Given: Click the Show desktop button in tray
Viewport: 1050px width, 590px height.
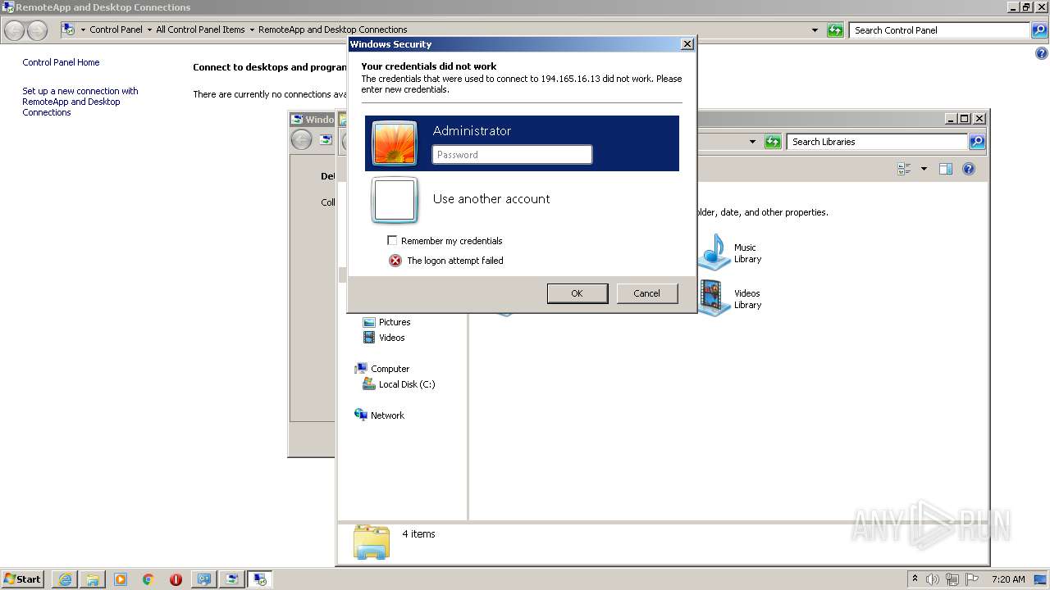Looking at the screenshot, I should click(x=1040, y=579).
